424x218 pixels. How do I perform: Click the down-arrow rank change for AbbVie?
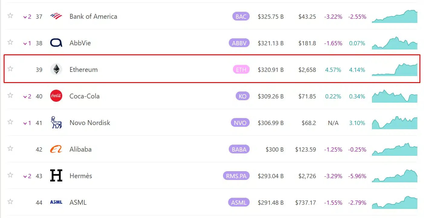coord(27,43)
